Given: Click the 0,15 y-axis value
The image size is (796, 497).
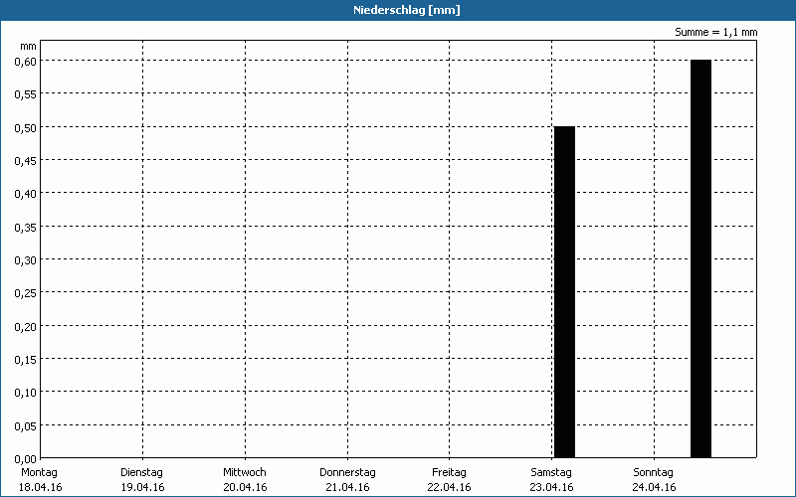Looking at the screenshot, I should click(26, 360).
